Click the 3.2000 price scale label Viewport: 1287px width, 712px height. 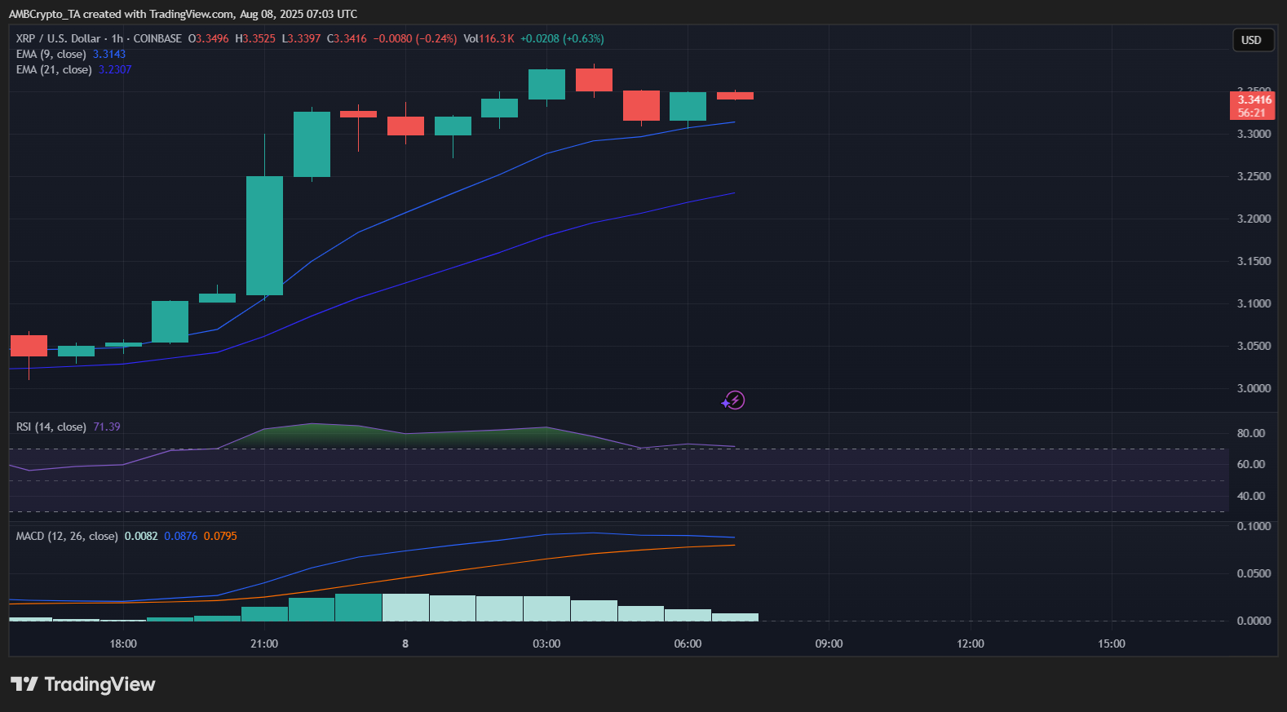1254,219
